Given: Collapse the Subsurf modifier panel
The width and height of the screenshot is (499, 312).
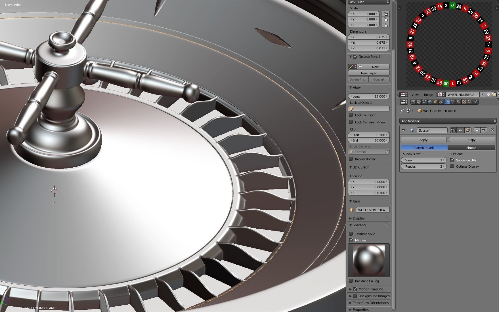Looking at the screenshot, I should click(404, 130).
